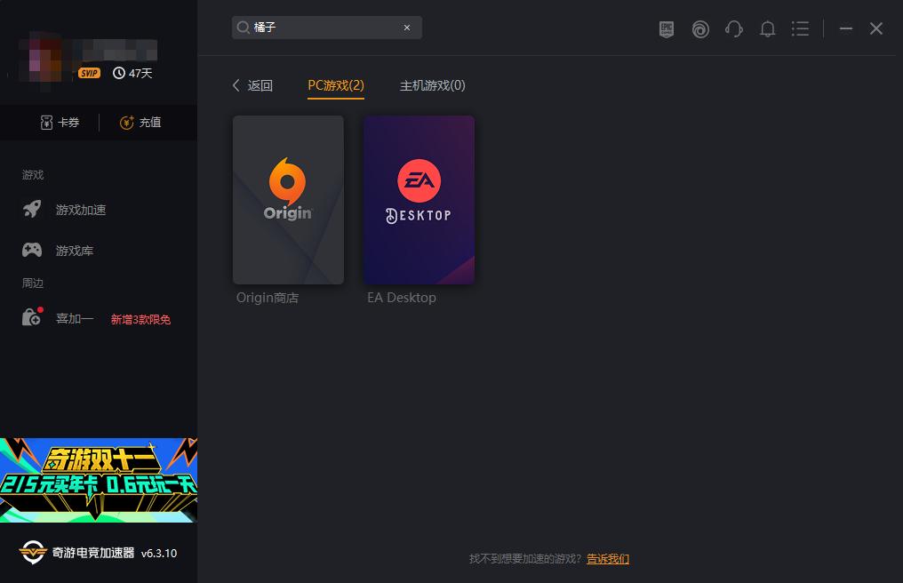Viewport: 903px width, 583px height.
Task: Open notifications bell icon
Action: pos(767,28)
